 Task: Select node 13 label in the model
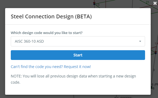pos(98,5)
